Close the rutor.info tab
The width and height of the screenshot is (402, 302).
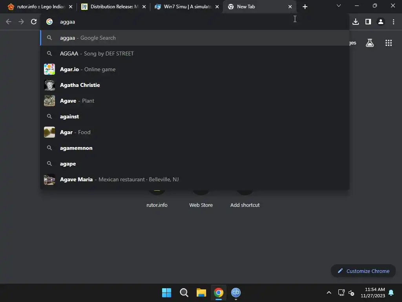71,7
